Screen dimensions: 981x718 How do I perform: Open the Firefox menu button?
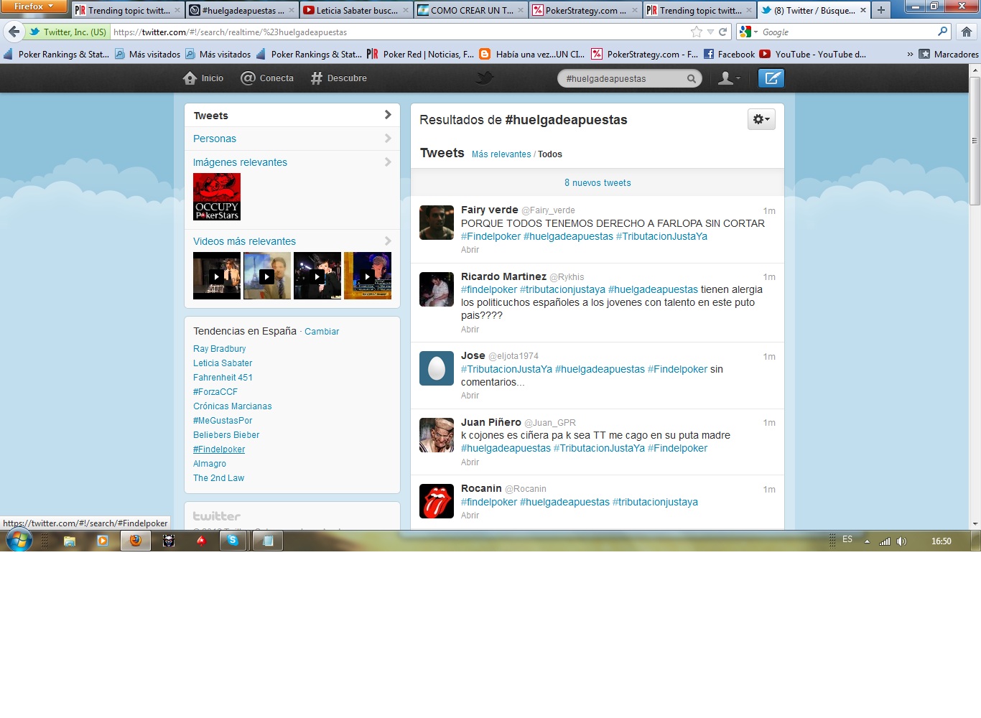click(x=34, y=6)
